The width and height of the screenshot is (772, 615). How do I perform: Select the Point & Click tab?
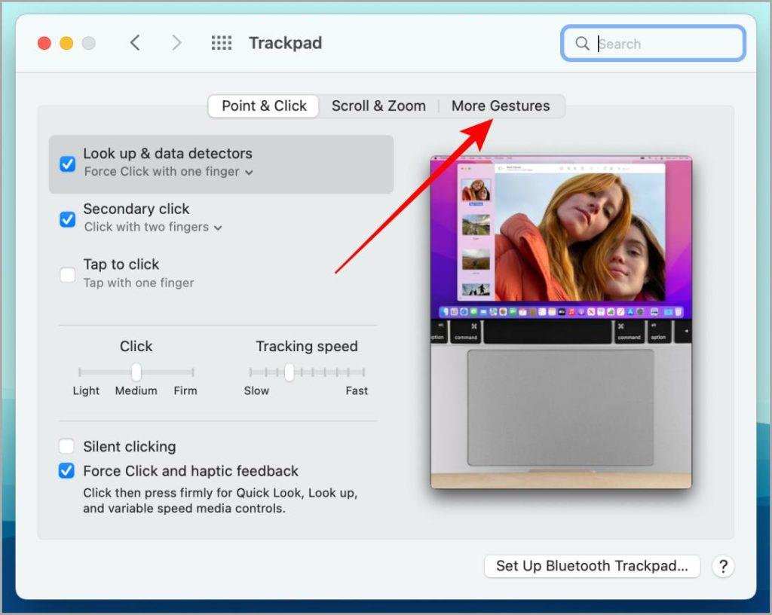coord(264,106)
